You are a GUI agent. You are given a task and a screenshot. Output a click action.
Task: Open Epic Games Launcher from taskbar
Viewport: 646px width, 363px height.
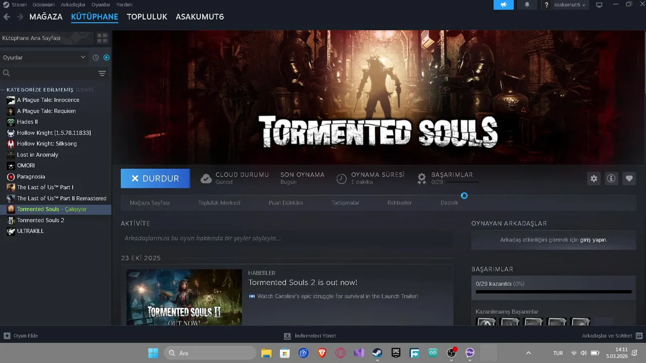tap(396, 353)
